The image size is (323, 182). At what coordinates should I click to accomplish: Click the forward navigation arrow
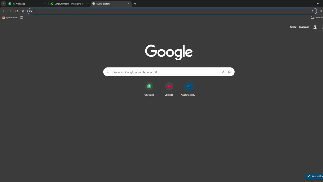[x=10, y=11]
